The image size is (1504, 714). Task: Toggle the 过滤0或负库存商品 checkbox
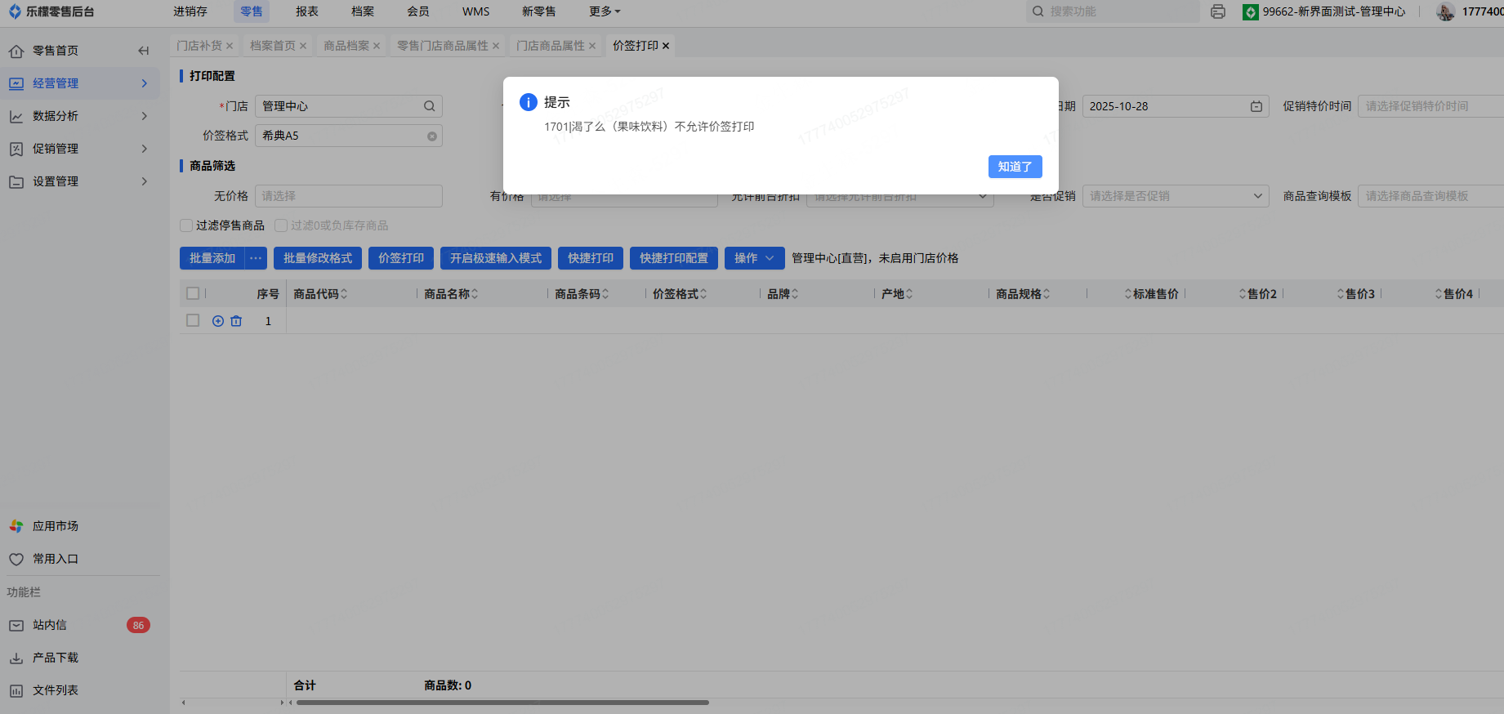[x=281, y=225]
